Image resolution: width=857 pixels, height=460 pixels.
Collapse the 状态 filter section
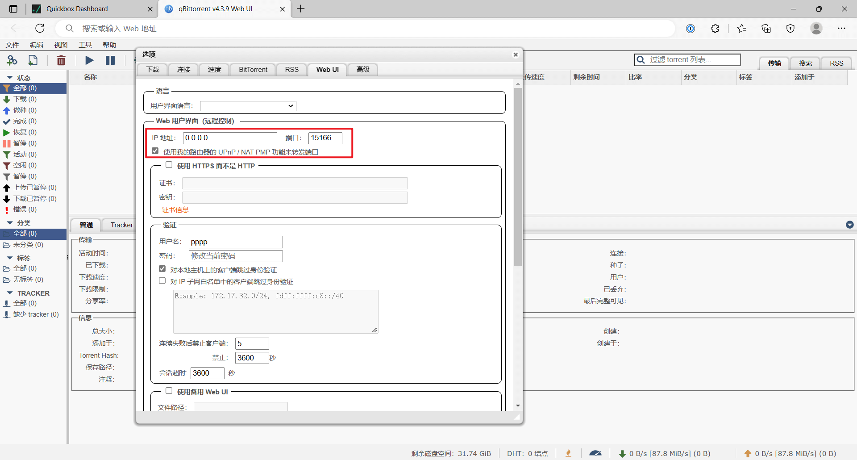click(x=10, y=78)
